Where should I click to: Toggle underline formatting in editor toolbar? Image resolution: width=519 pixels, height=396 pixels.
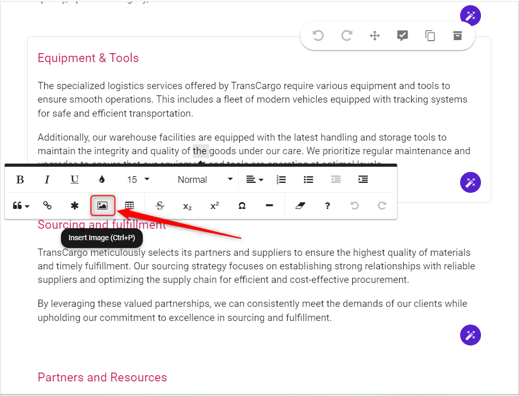[x=75, y=179]
